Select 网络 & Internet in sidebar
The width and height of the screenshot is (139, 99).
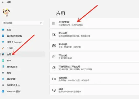pyautogui.click(x=23, y=42)
